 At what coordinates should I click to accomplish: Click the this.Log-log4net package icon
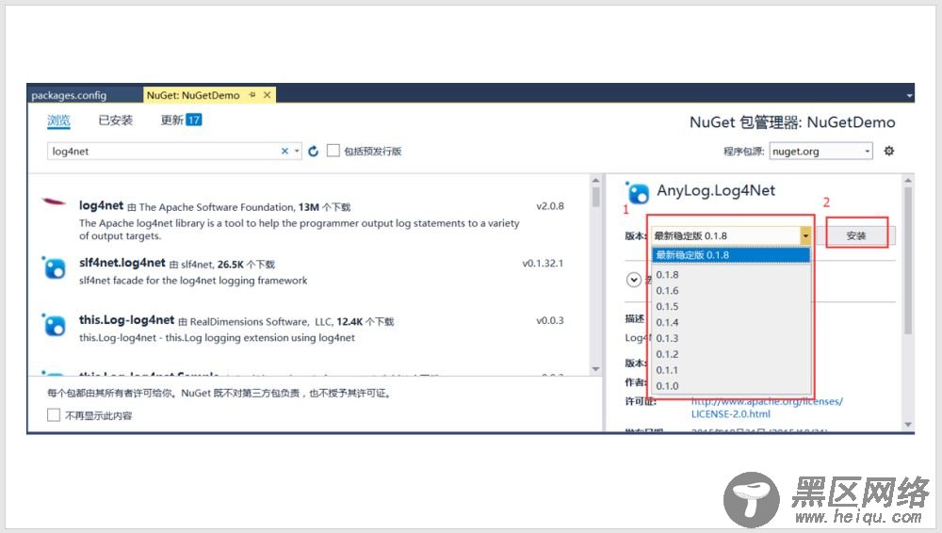click(x=54, y=325)
